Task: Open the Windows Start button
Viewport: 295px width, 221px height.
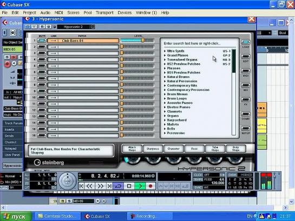Action: tap(16, 217)
